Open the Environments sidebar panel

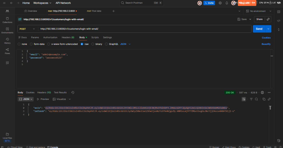coord(7,30)
